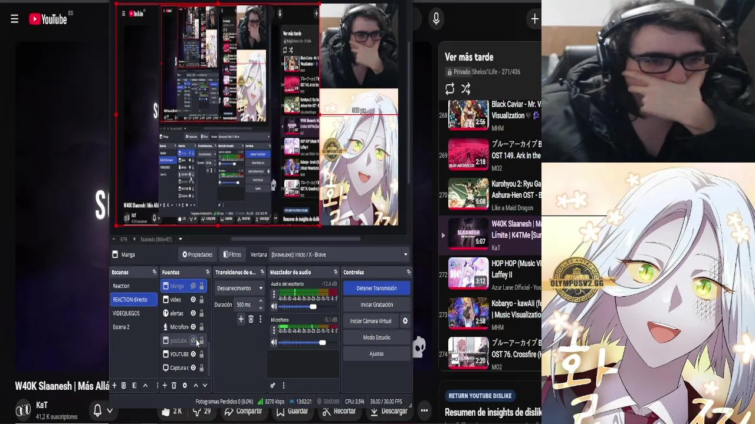755x424 pixels.
Task: Open transition options three-dot menu
Action: click(260, 319)
